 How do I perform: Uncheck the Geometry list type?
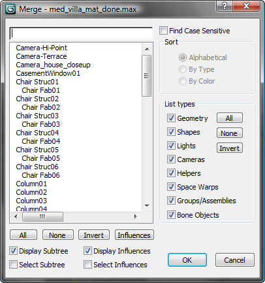tap(171, 118)
